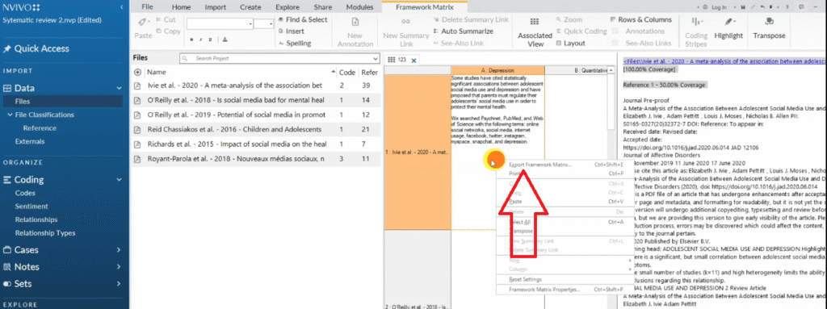Expand the Rows & Columns option
This screenshot has height=309, width=827.
[x=640, y=19]
